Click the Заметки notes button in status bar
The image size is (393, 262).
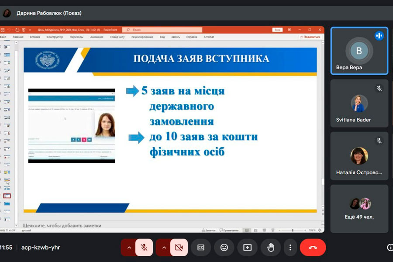(x=210, y=230)
